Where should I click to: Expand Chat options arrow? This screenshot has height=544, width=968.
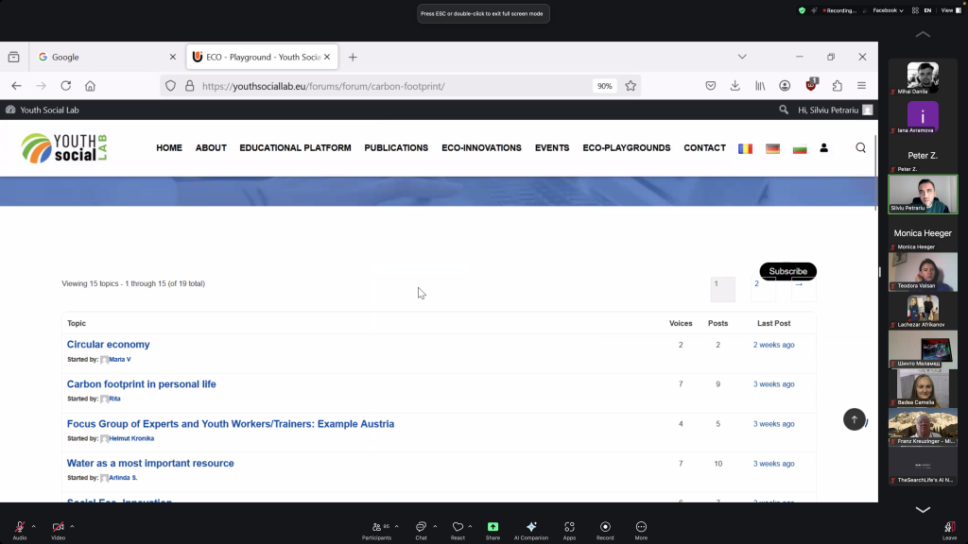(435, 526)
